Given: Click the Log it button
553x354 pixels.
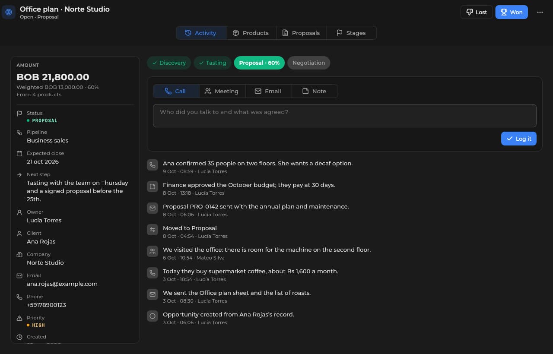Looking at the screenshot, I should coord(519,139).
